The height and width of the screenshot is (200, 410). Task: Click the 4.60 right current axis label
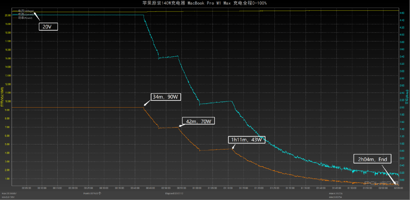pyautogui.click(x=402, y=13)
